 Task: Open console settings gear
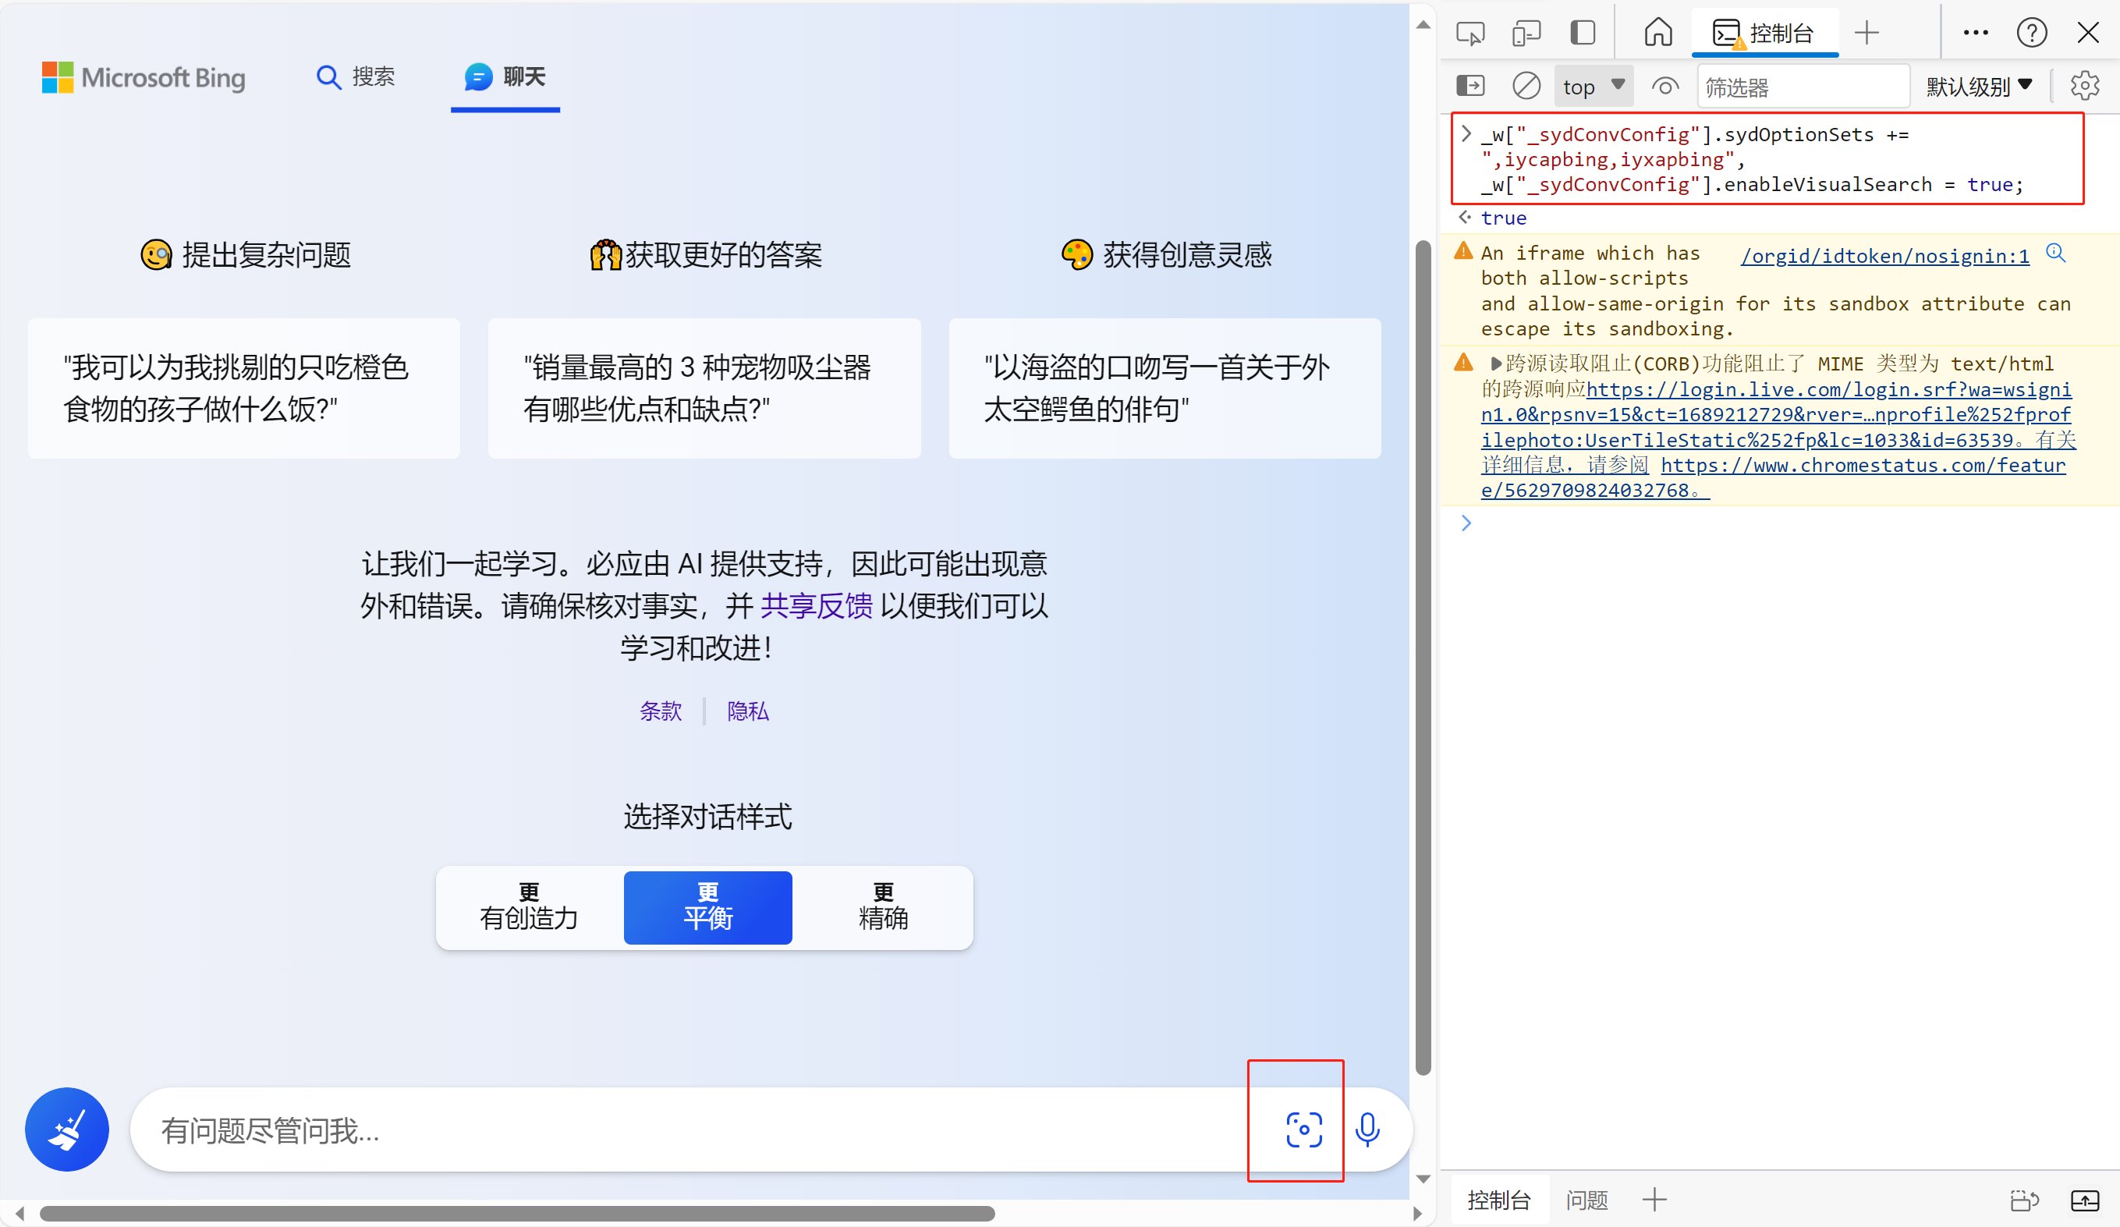2085,86
